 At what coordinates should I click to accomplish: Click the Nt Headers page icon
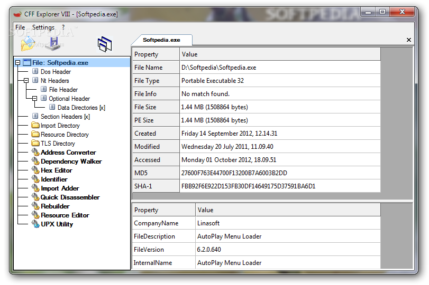(x=35, y=80)
